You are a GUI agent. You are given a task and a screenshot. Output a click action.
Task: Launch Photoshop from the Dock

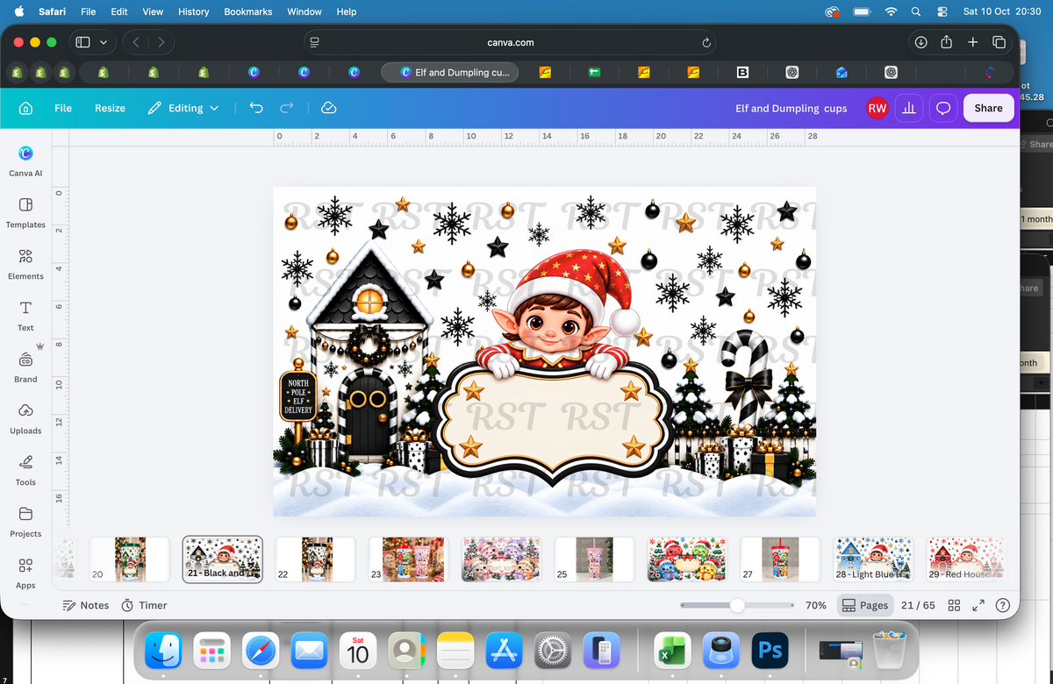point(770,652)
